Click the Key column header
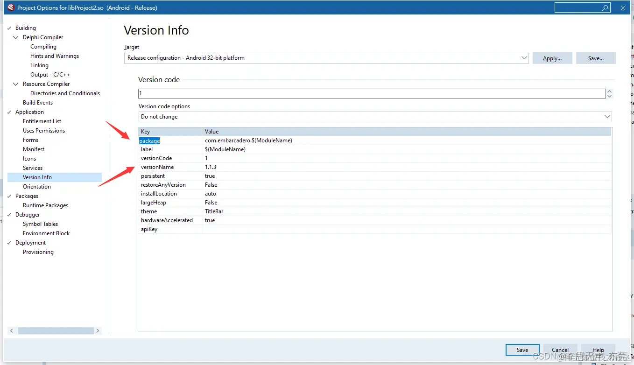 (170, 132)
